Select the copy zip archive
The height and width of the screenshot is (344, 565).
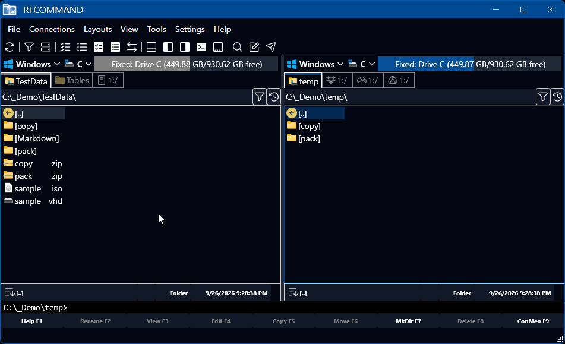(33, 163)
